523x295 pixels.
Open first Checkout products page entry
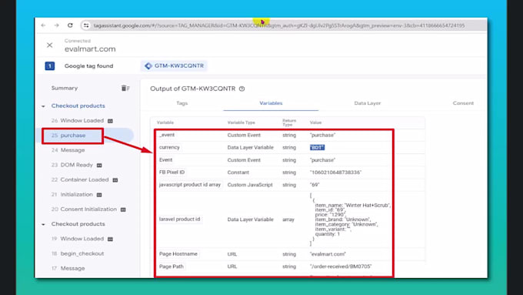[x=78, y=106]
